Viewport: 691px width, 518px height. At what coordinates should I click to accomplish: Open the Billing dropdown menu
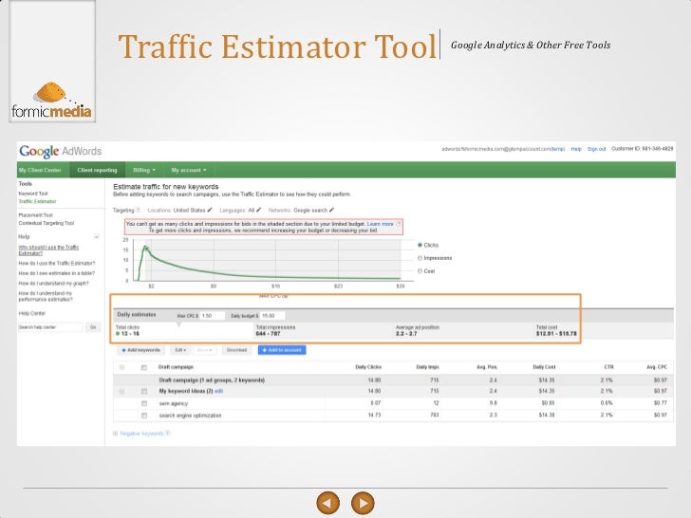tap(144, 170)
